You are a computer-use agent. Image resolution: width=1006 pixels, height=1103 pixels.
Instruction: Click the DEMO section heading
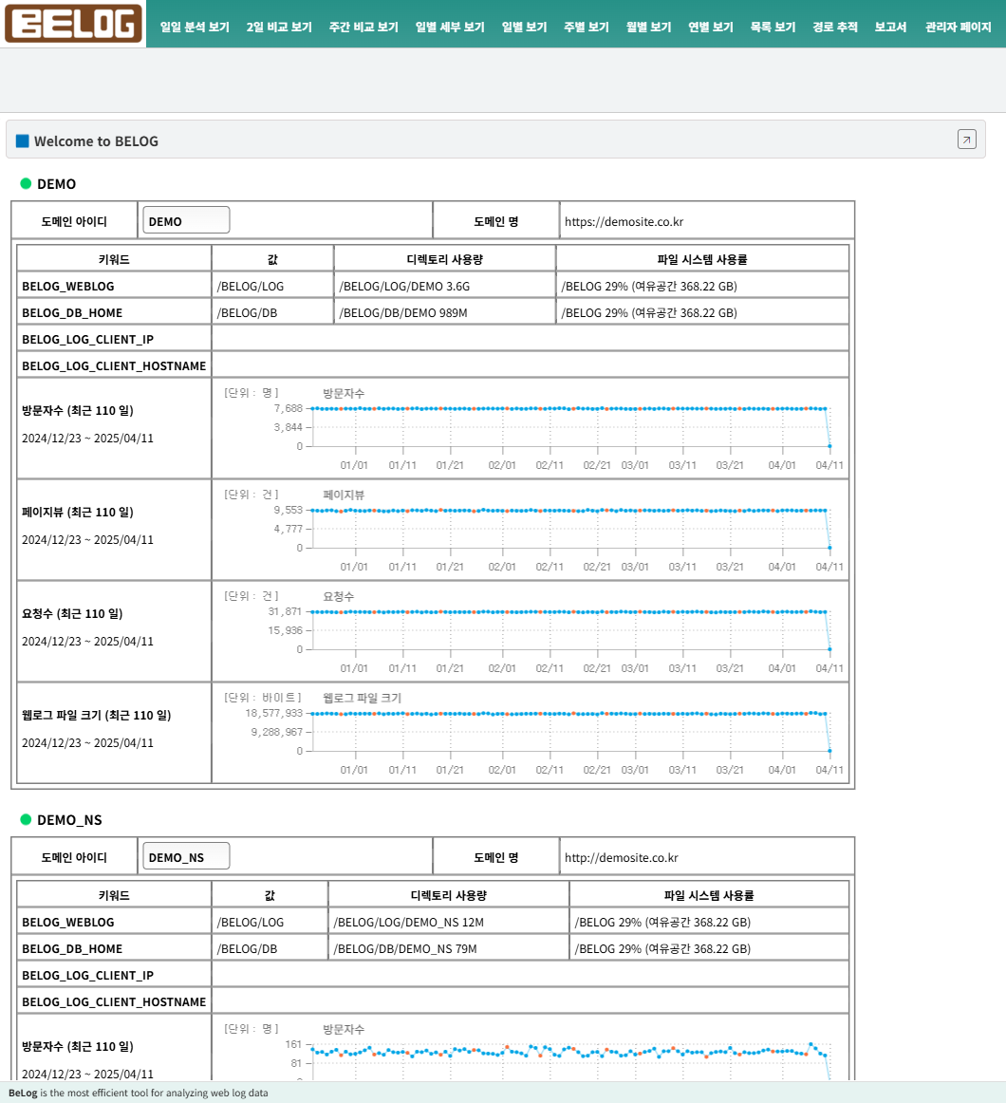pyautogui.click(x=56, y=184)
